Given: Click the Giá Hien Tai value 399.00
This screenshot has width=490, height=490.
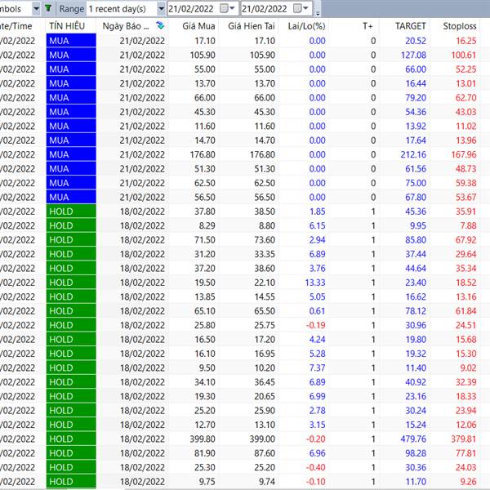Looking at the screenshot, I should click(x=262, y=439).
